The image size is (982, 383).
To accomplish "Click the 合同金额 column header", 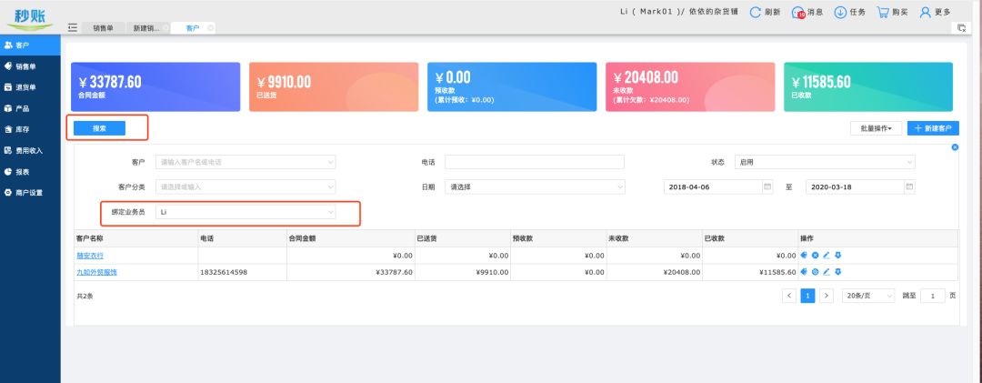I will (x=350, y=238).
